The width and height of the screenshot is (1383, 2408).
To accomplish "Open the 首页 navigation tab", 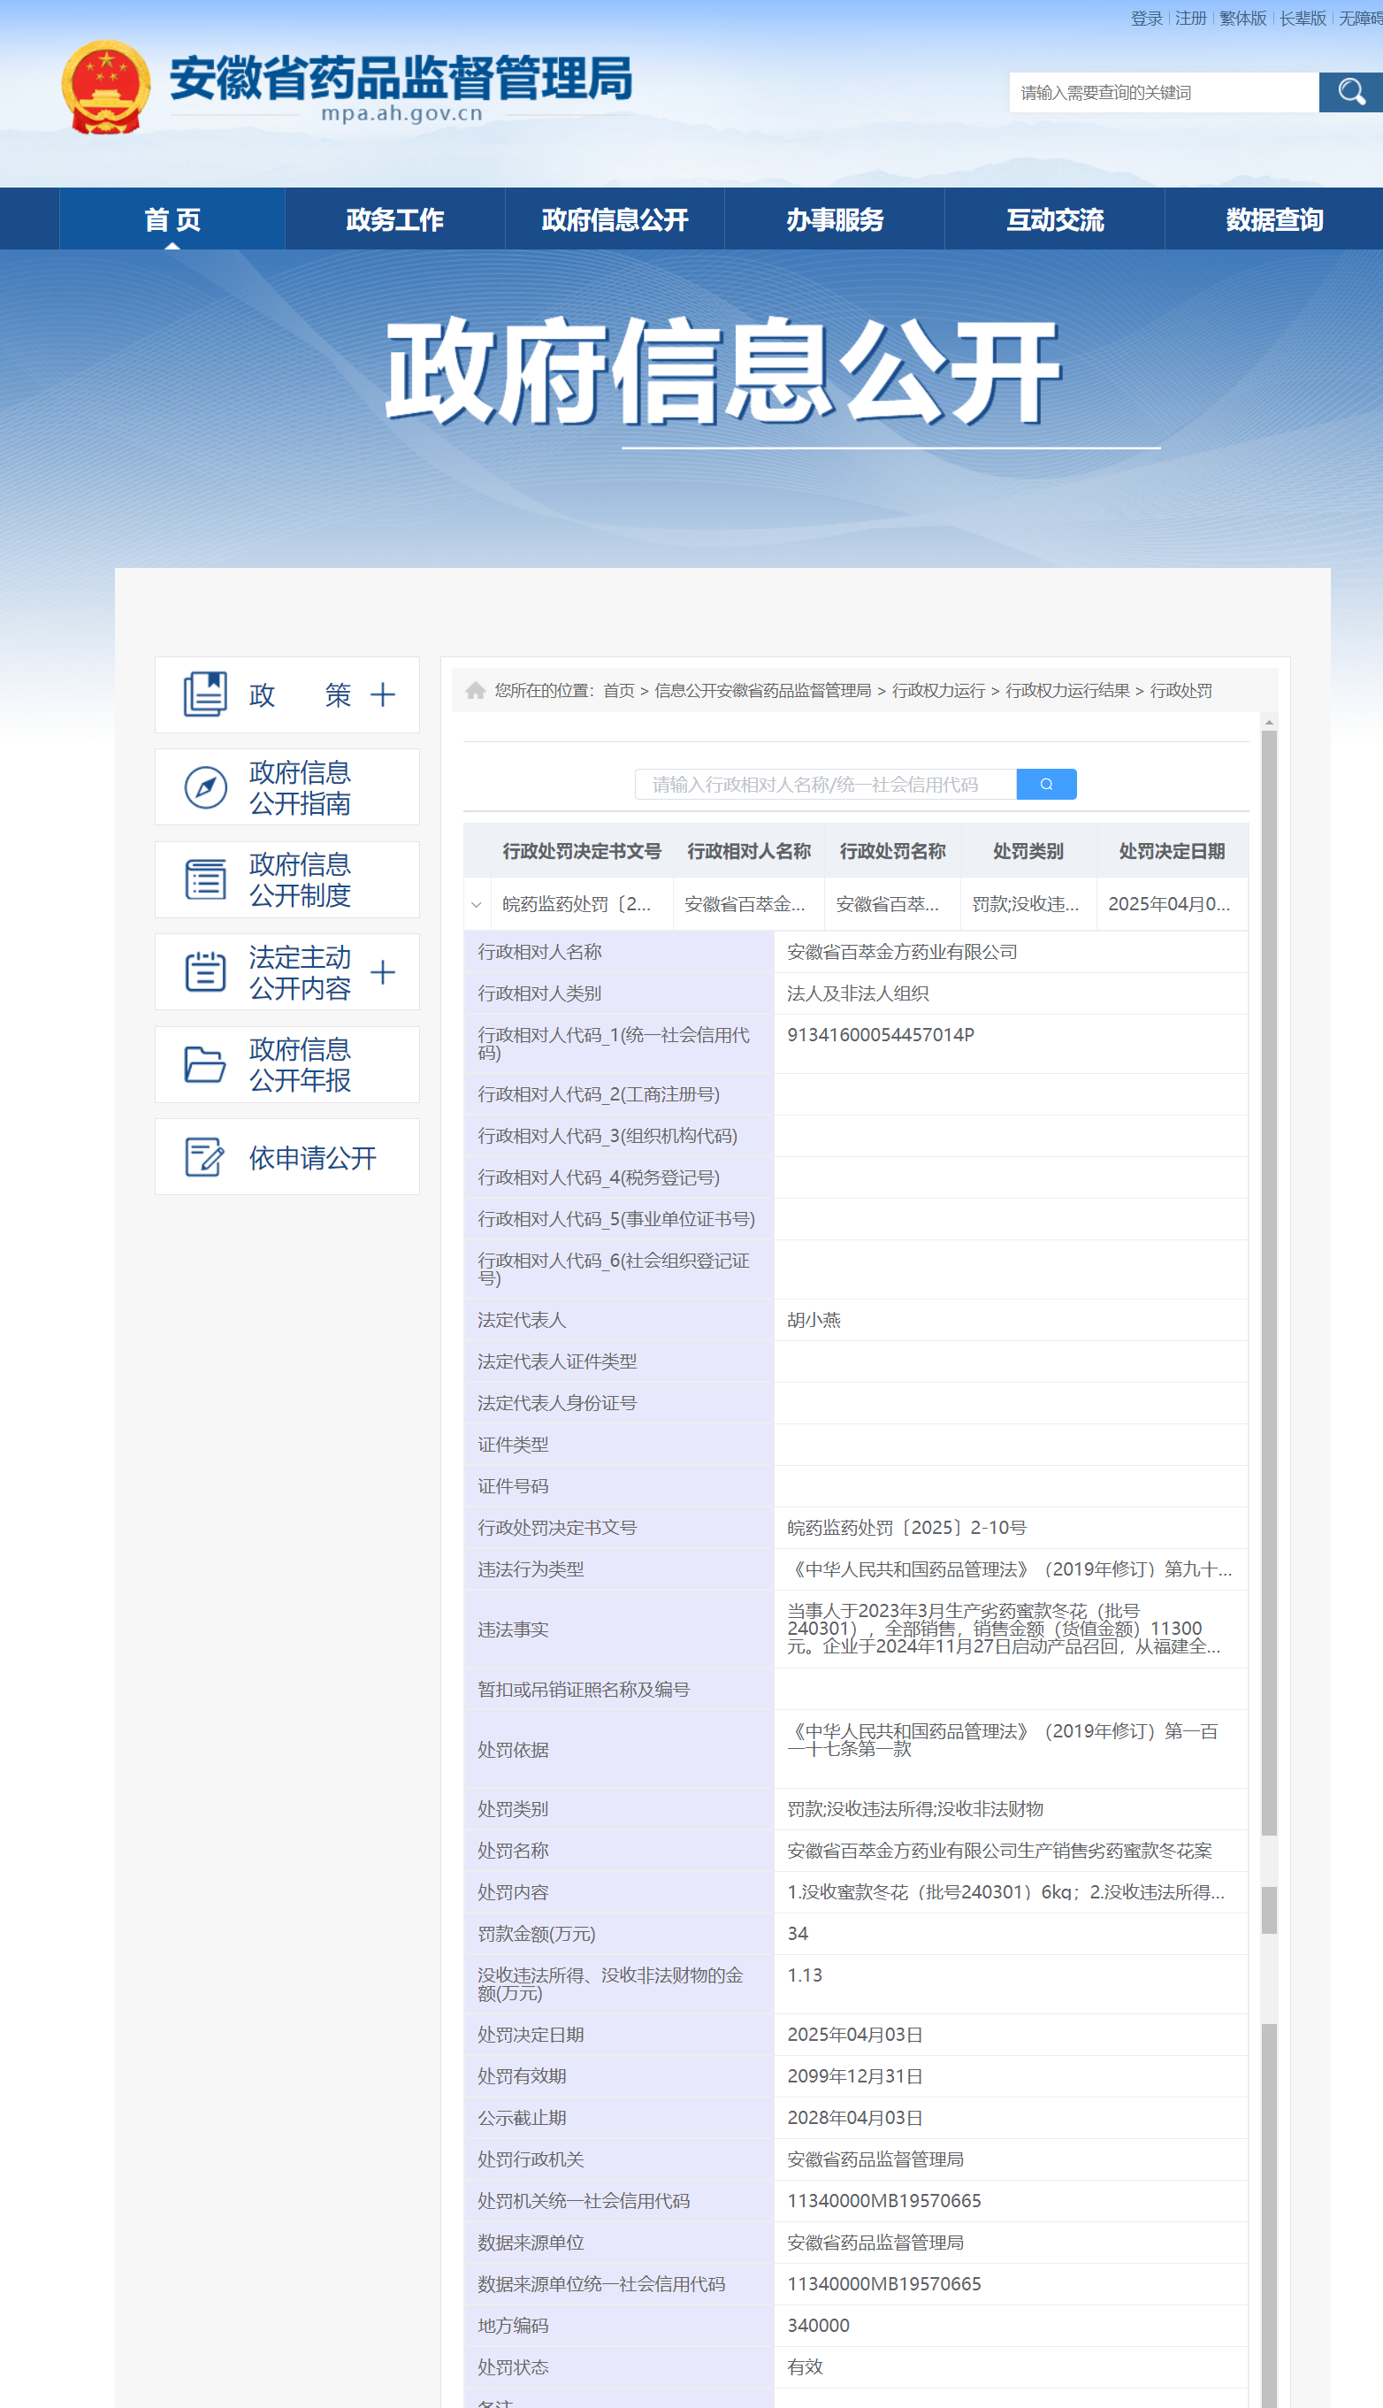I will coord(172,219).
